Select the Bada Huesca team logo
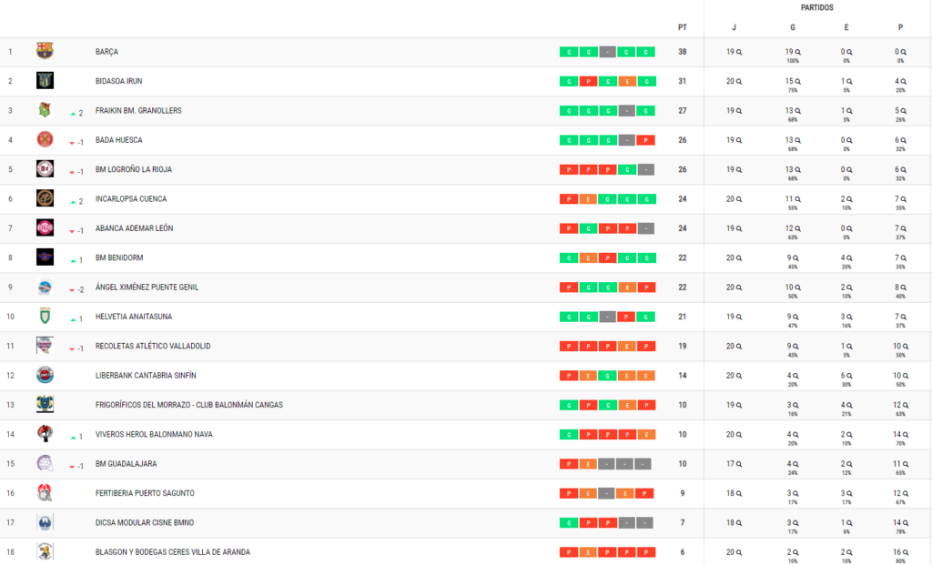The width and height of the screenshot is (932, 565). [45, 139]
